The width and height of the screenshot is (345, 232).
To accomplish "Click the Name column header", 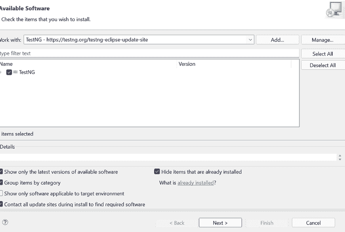I will coord(88,64).
